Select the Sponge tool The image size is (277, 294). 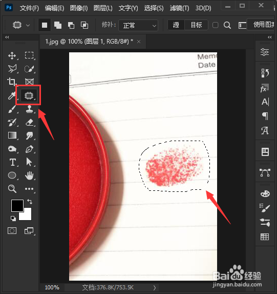pos(12,149)
